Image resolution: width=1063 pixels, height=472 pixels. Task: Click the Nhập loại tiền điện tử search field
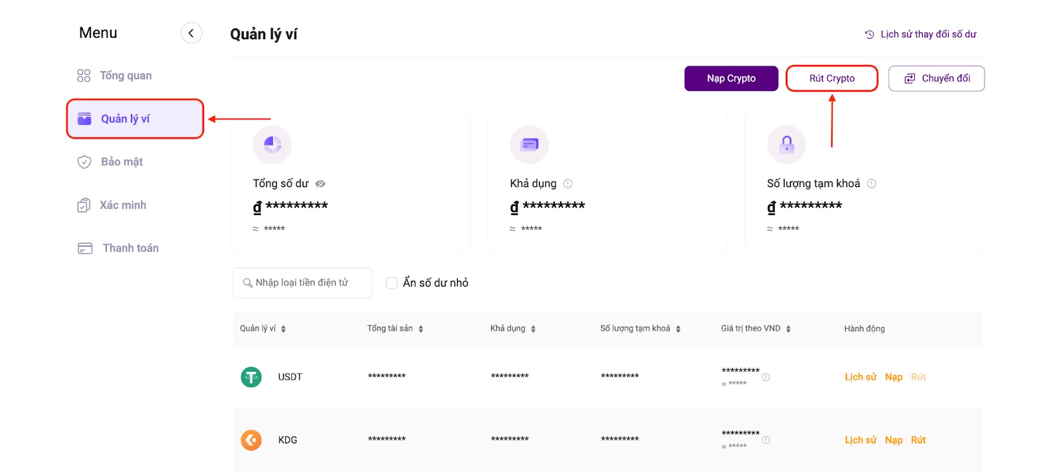point(302,282)
